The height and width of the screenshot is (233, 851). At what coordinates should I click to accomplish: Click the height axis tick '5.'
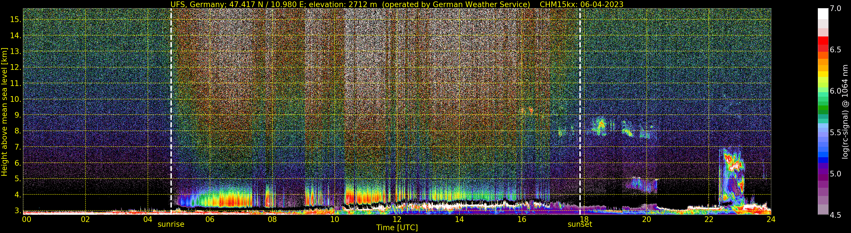(x=18, y=179)
